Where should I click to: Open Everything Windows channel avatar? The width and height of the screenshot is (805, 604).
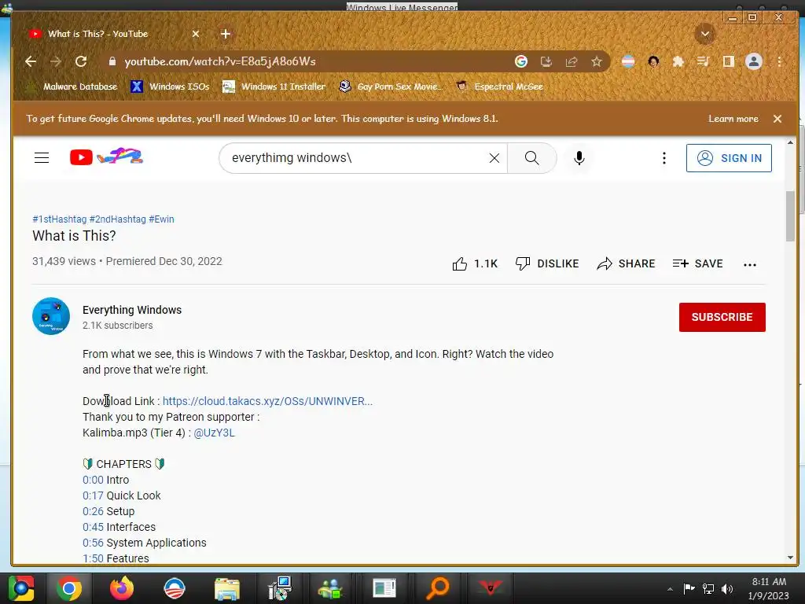[x=51, y=316]
